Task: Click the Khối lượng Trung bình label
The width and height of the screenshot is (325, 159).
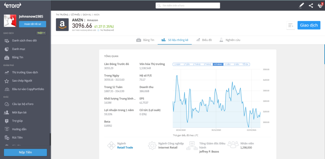Action: click(x=120, y=99)
